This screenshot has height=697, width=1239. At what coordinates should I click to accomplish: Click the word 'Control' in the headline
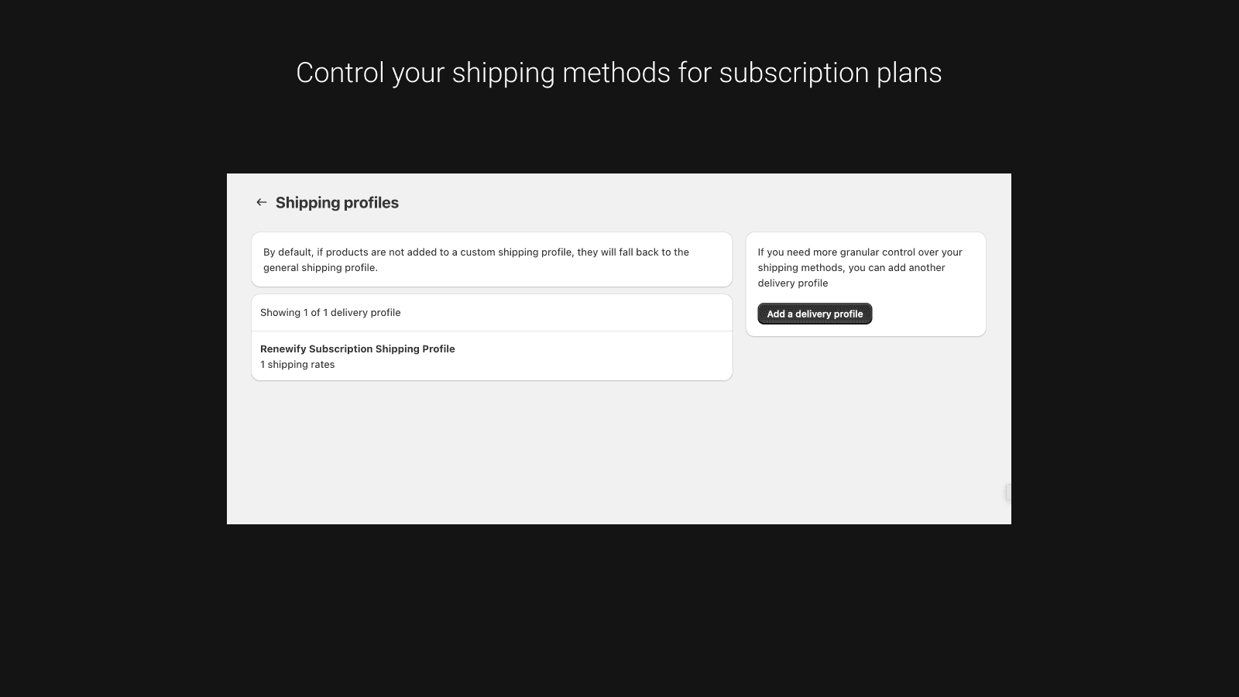click(340, 73)
